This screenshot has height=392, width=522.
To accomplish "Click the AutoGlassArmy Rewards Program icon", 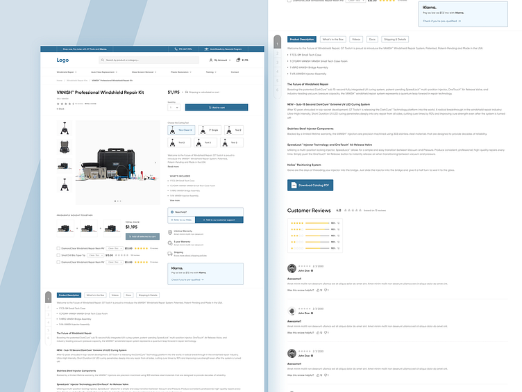I will tap(206, 49).
